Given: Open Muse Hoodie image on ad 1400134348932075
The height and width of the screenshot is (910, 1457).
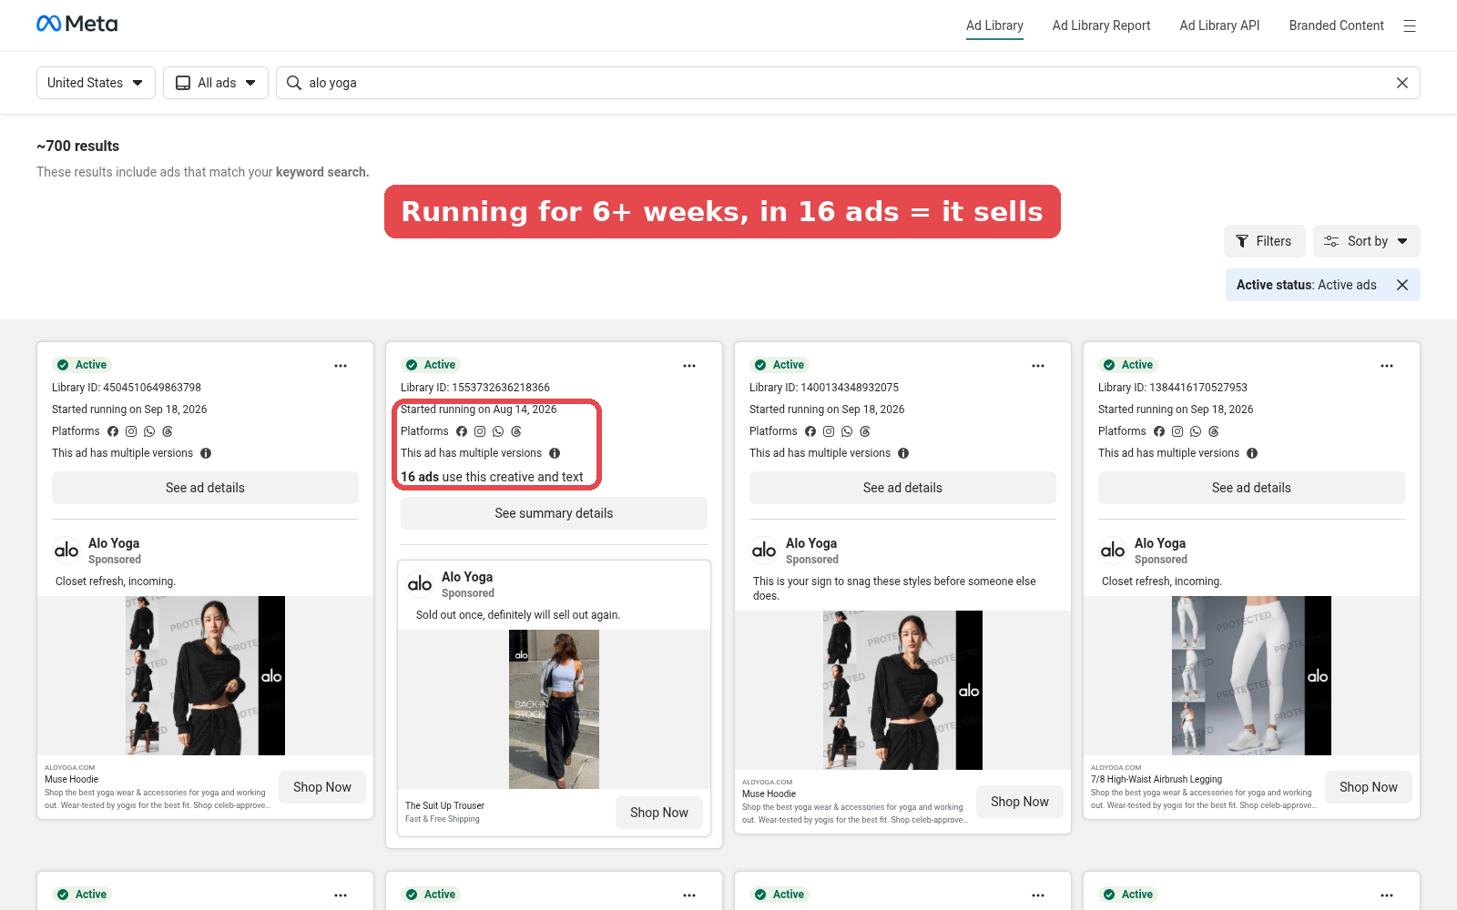Looking at the screenshot, I should point(902,690).
